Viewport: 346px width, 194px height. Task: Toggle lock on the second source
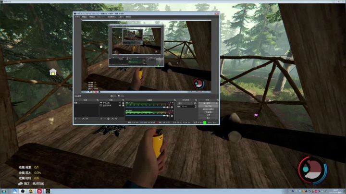[123, 105]
